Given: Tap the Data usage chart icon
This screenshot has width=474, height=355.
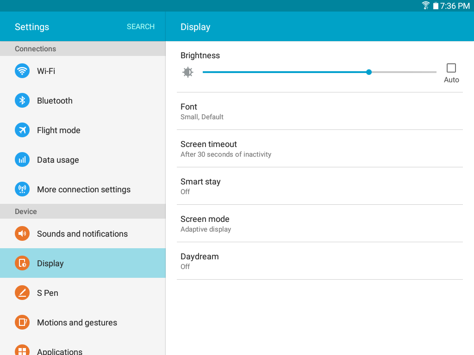Looking at the screenshot, I should pos(22,159).
